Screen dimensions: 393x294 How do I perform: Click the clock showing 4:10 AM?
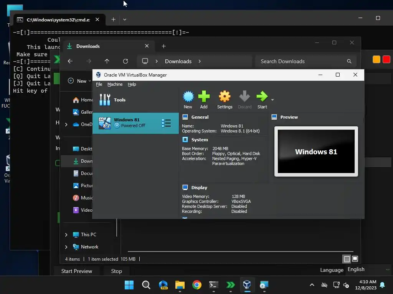(x=366, y=285)
